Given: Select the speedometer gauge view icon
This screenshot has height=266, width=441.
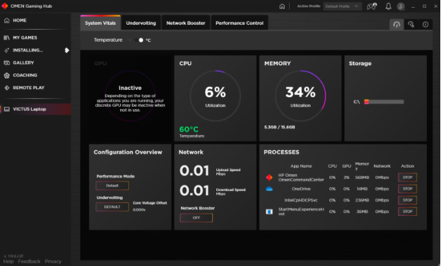Looking at the screenshot, I should click(396, 25).
